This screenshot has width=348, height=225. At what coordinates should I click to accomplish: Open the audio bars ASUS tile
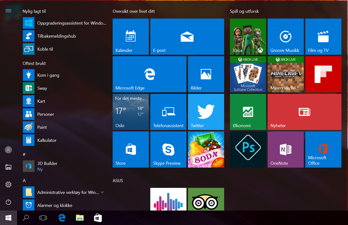[168, 199]
